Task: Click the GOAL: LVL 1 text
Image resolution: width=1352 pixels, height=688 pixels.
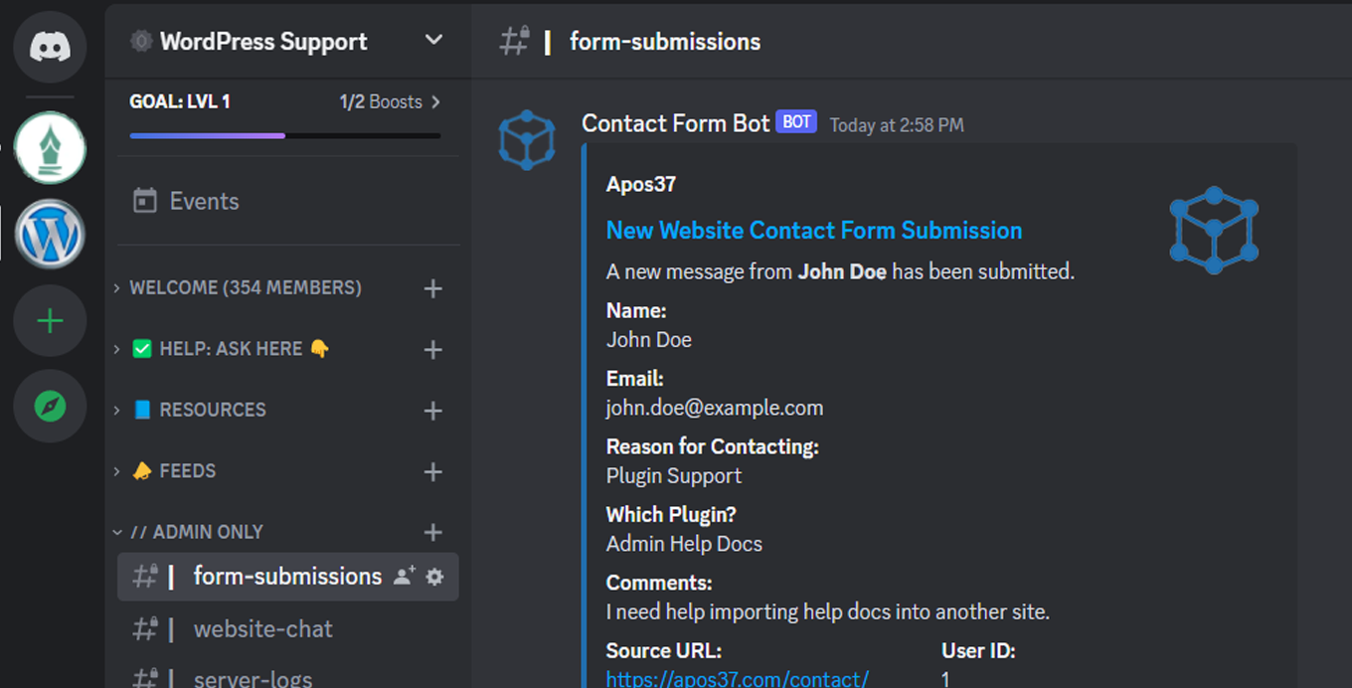Action: [180, 101]
